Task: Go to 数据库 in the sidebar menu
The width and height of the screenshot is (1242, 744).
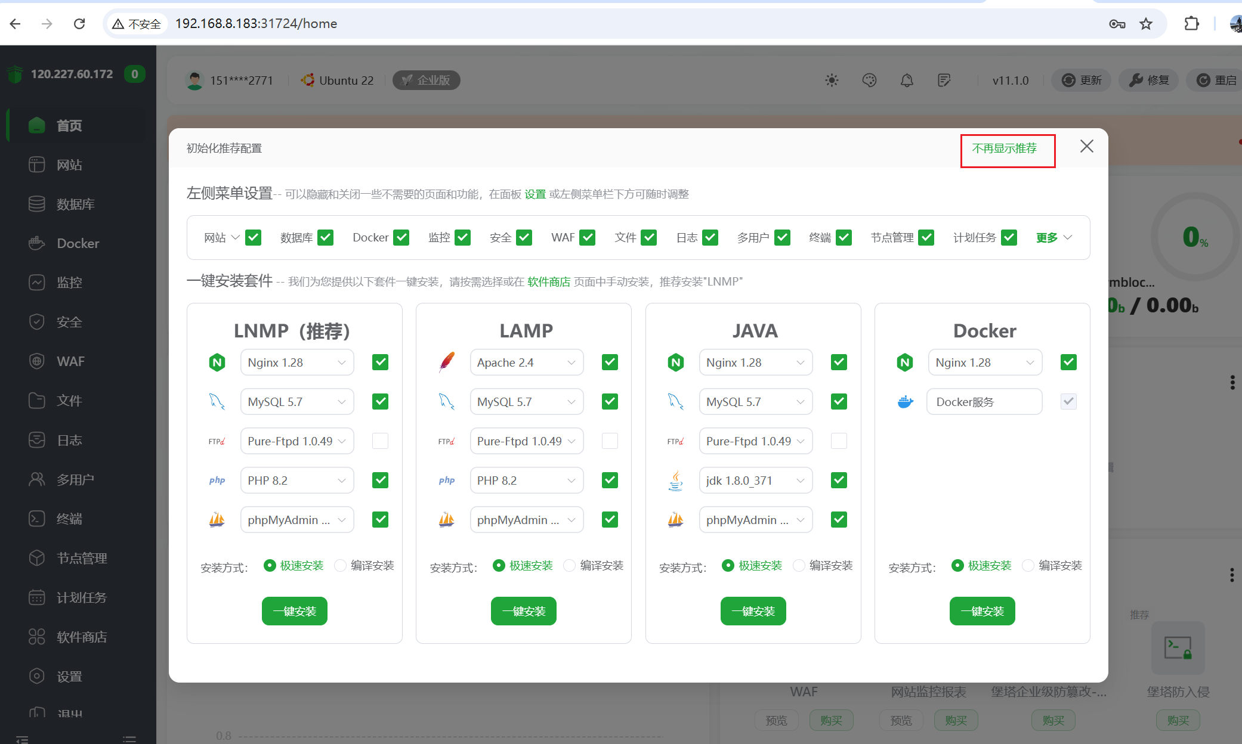Action: [75, 204]
